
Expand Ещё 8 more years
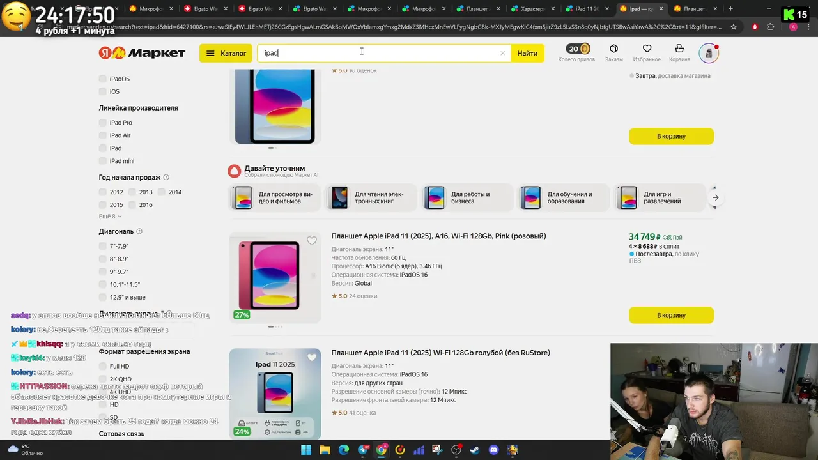pos(110,217)
